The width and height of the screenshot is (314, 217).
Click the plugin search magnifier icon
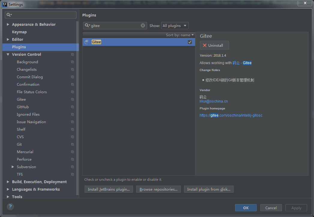click(x=87, y=25)
